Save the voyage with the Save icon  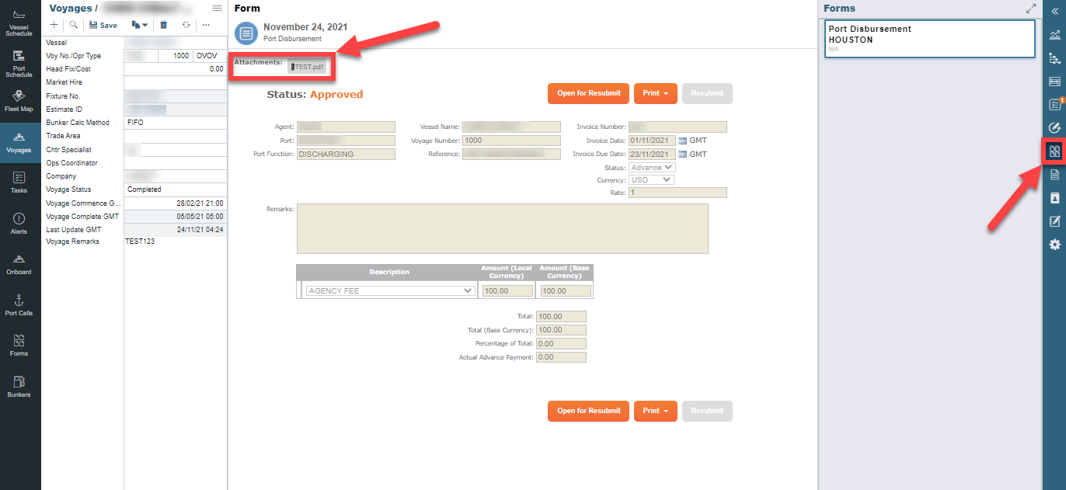tap(102, 25)
